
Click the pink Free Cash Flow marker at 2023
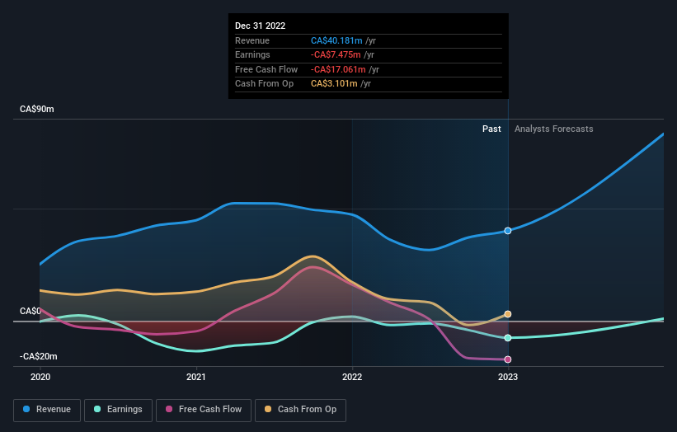(508, 359)
